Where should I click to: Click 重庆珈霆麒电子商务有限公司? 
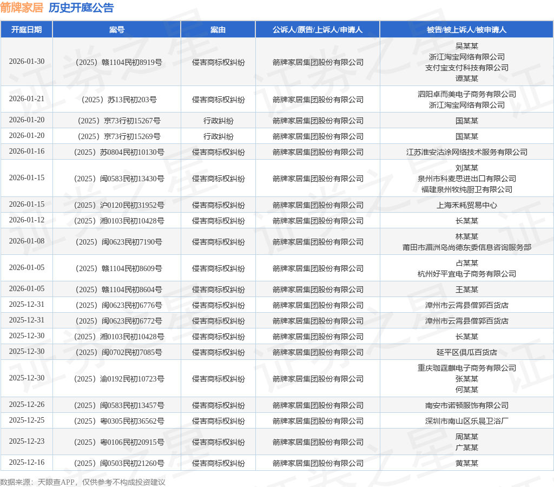pyautogui.click(x=466, y=368)
